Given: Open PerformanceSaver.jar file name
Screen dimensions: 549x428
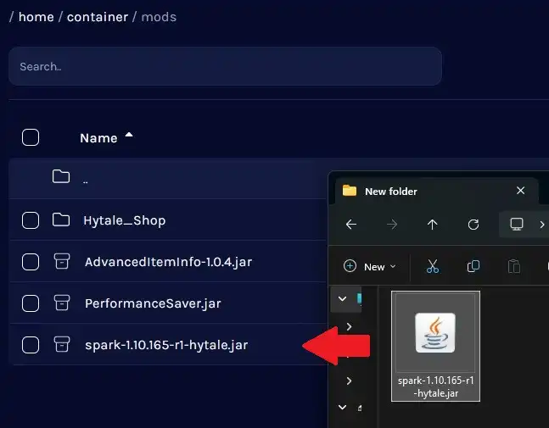Looking at the screenshot, I should [153, 303].
